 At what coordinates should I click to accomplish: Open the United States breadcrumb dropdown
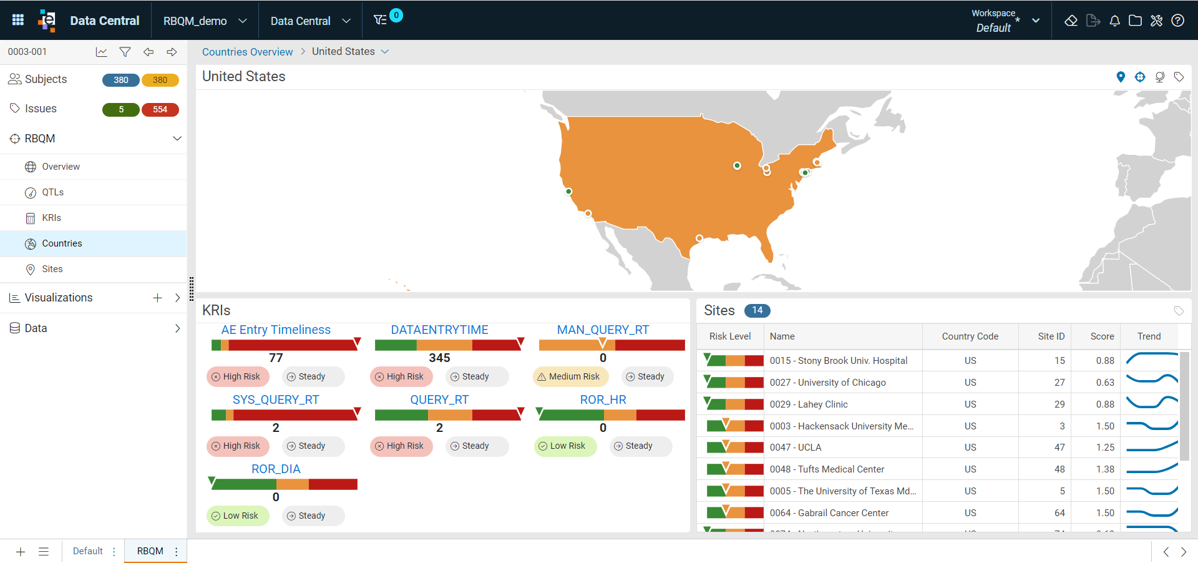385,51
